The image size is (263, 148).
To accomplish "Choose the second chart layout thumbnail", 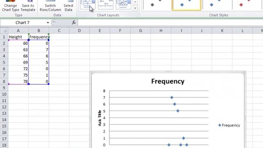I will pyautogui.click(x=106, y=5).
